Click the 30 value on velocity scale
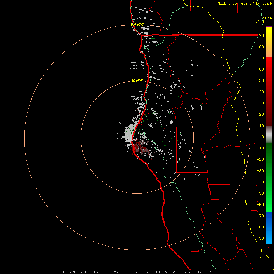The image size is (274, 274). 262,103
